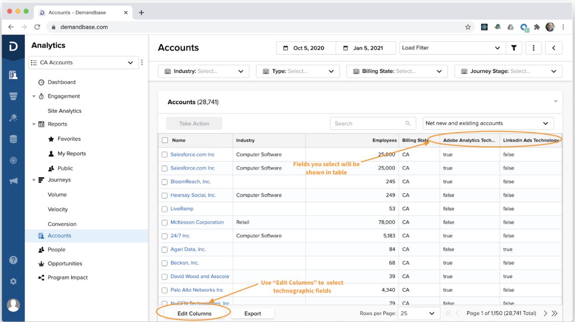Reload the browser page

[x=37, y=27]
